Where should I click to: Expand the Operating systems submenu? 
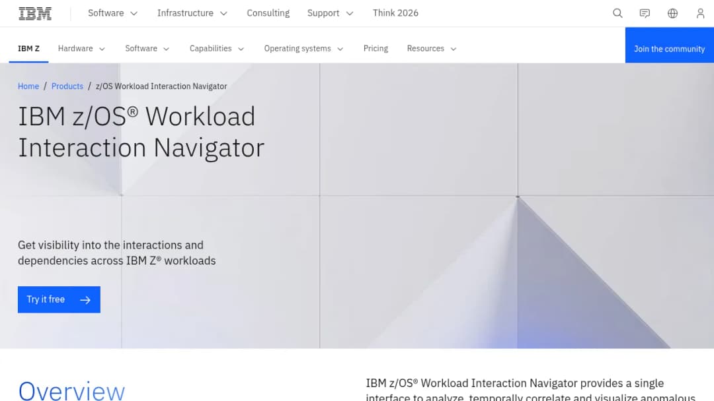click(x=303, y=49)
